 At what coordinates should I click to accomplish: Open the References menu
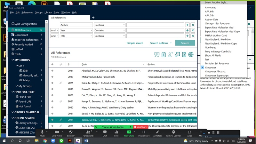tap(27, 12)
